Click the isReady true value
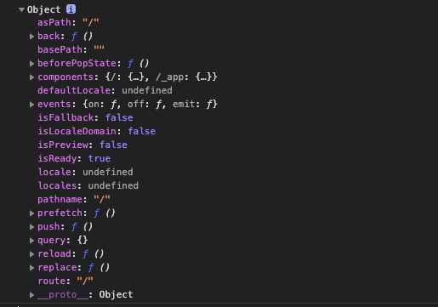The width and height of the screenshot is (438, 307). 100,158
